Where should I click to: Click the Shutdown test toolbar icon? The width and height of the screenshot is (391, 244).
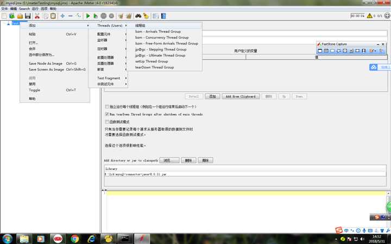[x=111, y=16]
